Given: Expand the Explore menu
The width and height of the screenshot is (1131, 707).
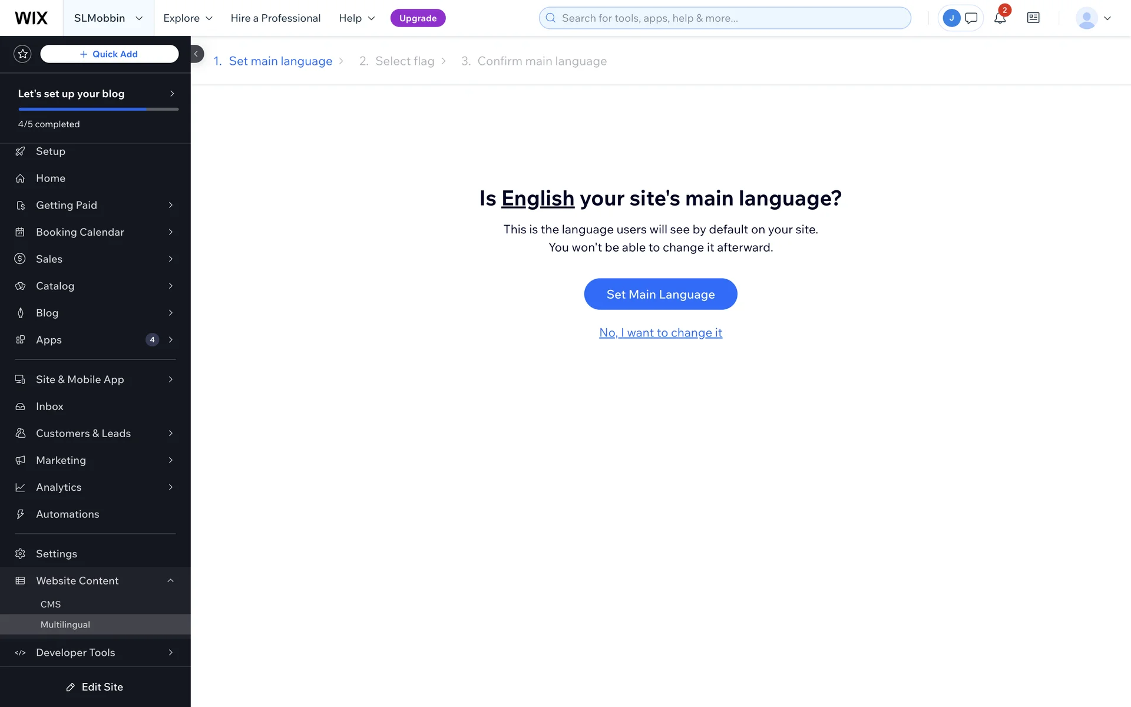Looking at the screenshot, I should tap(188, 18).
